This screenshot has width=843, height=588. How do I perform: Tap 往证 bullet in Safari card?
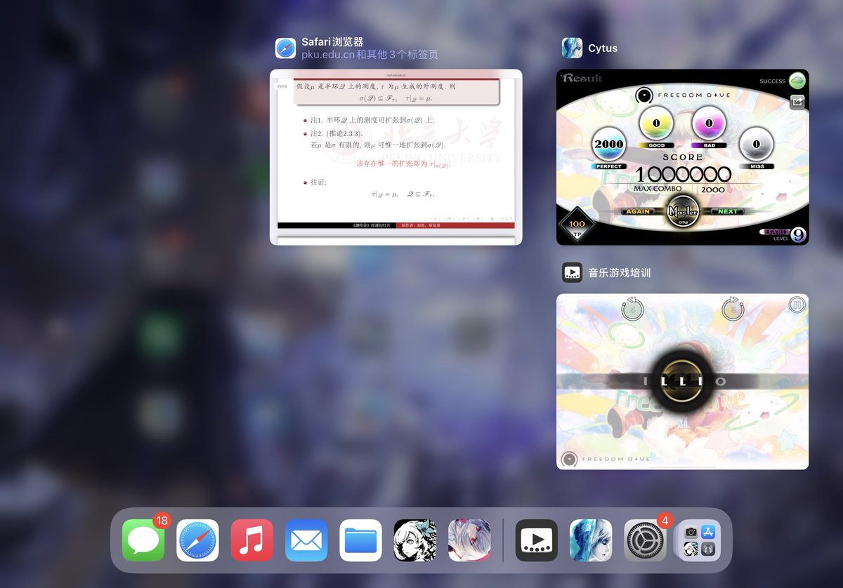click(315, 182)
